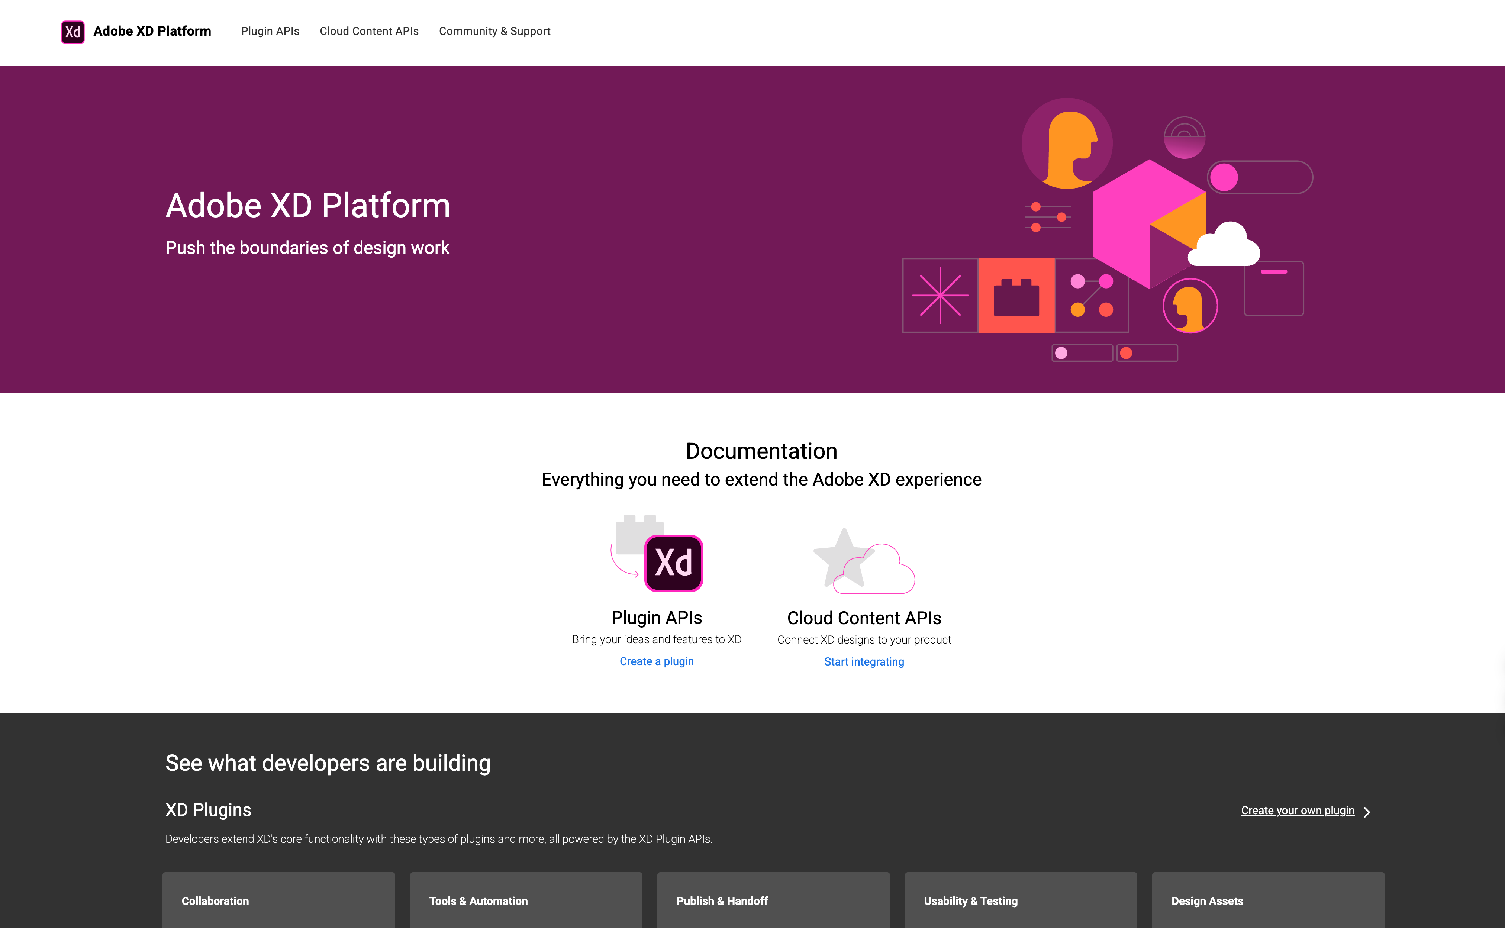Open the Community & Support menu

(495, 31)
